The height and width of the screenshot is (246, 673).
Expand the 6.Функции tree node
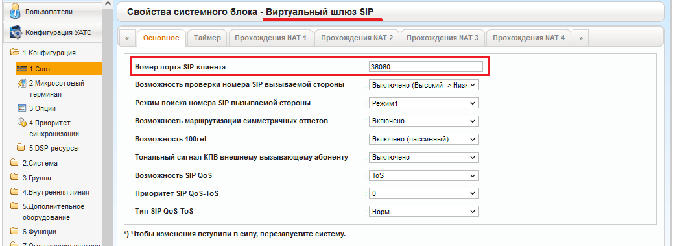(x=40, y=232)
